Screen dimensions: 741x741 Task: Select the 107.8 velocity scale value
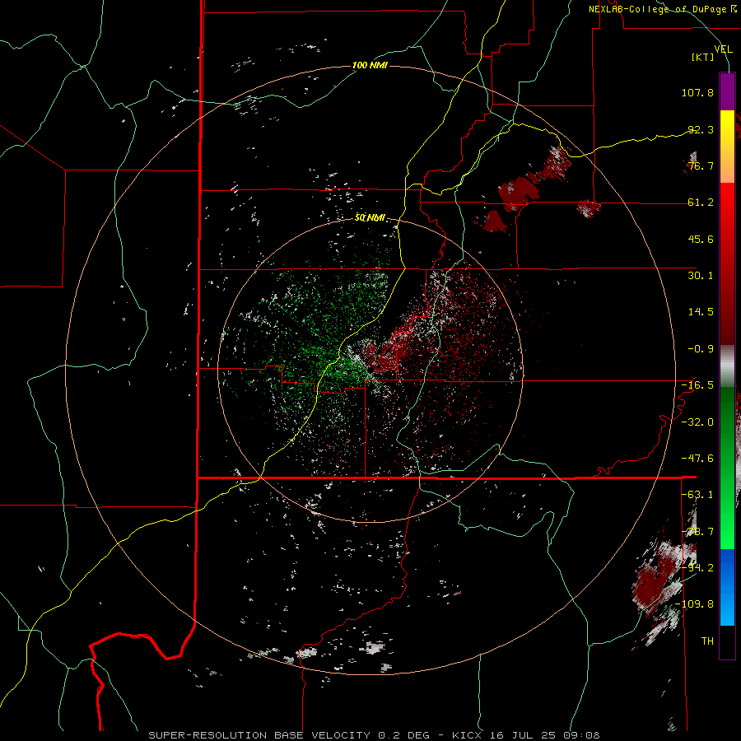tap(697, 92)
